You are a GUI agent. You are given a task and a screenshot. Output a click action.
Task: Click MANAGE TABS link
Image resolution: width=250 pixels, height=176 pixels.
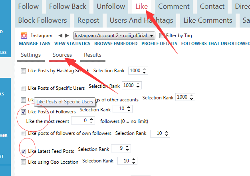[35, 44]
